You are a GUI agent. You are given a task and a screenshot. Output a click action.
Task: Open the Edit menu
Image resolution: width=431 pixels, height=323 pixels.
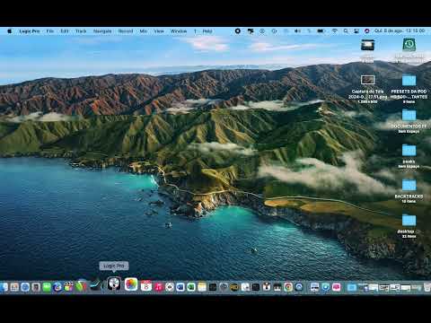click(65, 31)
